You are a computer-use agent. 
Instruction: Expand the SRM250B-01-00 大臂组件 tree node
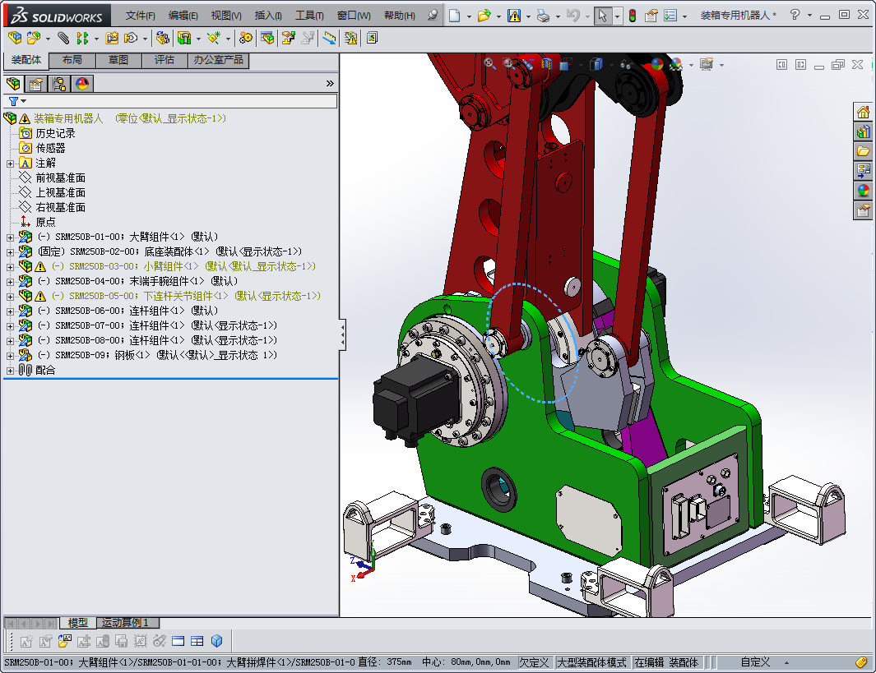tap(10, 237)
